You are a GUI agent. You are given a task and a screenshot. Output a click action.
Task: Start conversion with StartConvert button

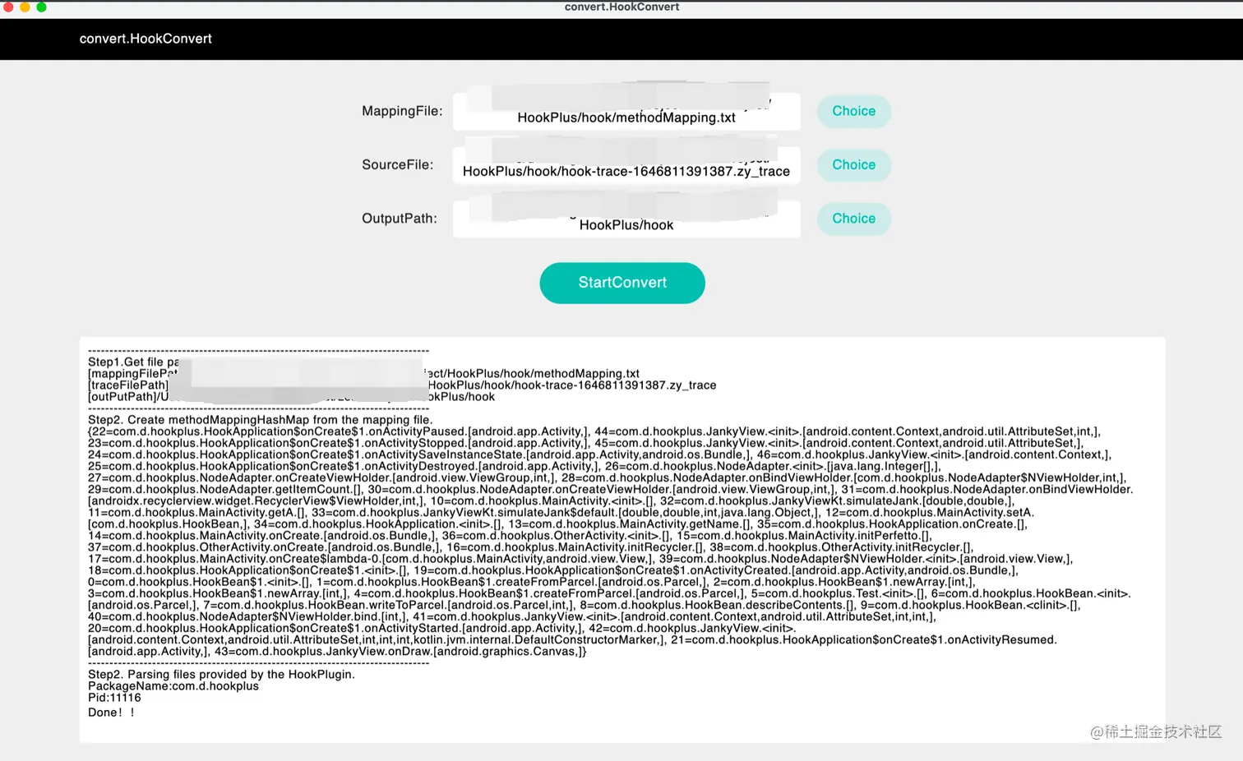pyautogui.click(x=622, y=283)
